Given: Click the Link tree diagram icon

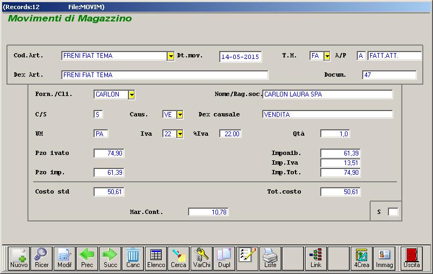Looking at the screenshot, I should click(316, 258).
